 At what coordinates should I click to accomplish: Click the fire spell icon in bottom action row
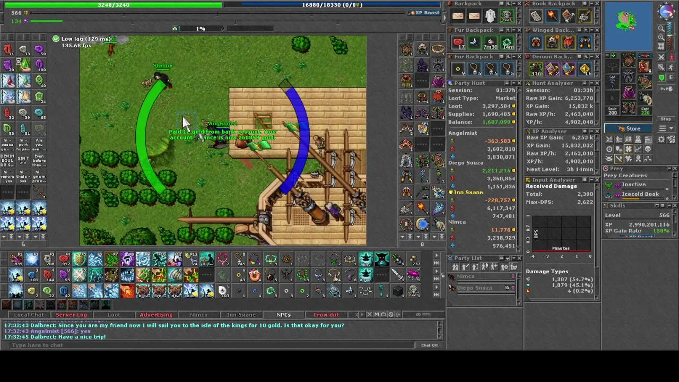[127, 291]
